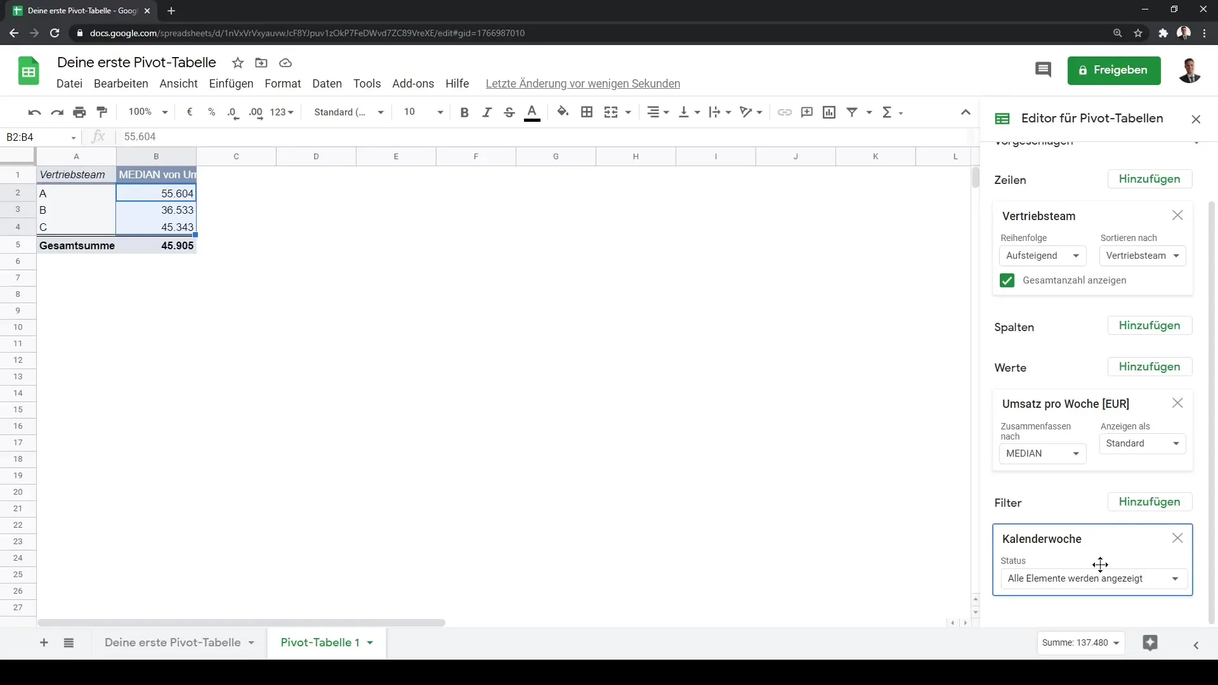Toggle italic formatting
Image resolution: width=1218 pixels, height=685 pixels.
[487, 112]
